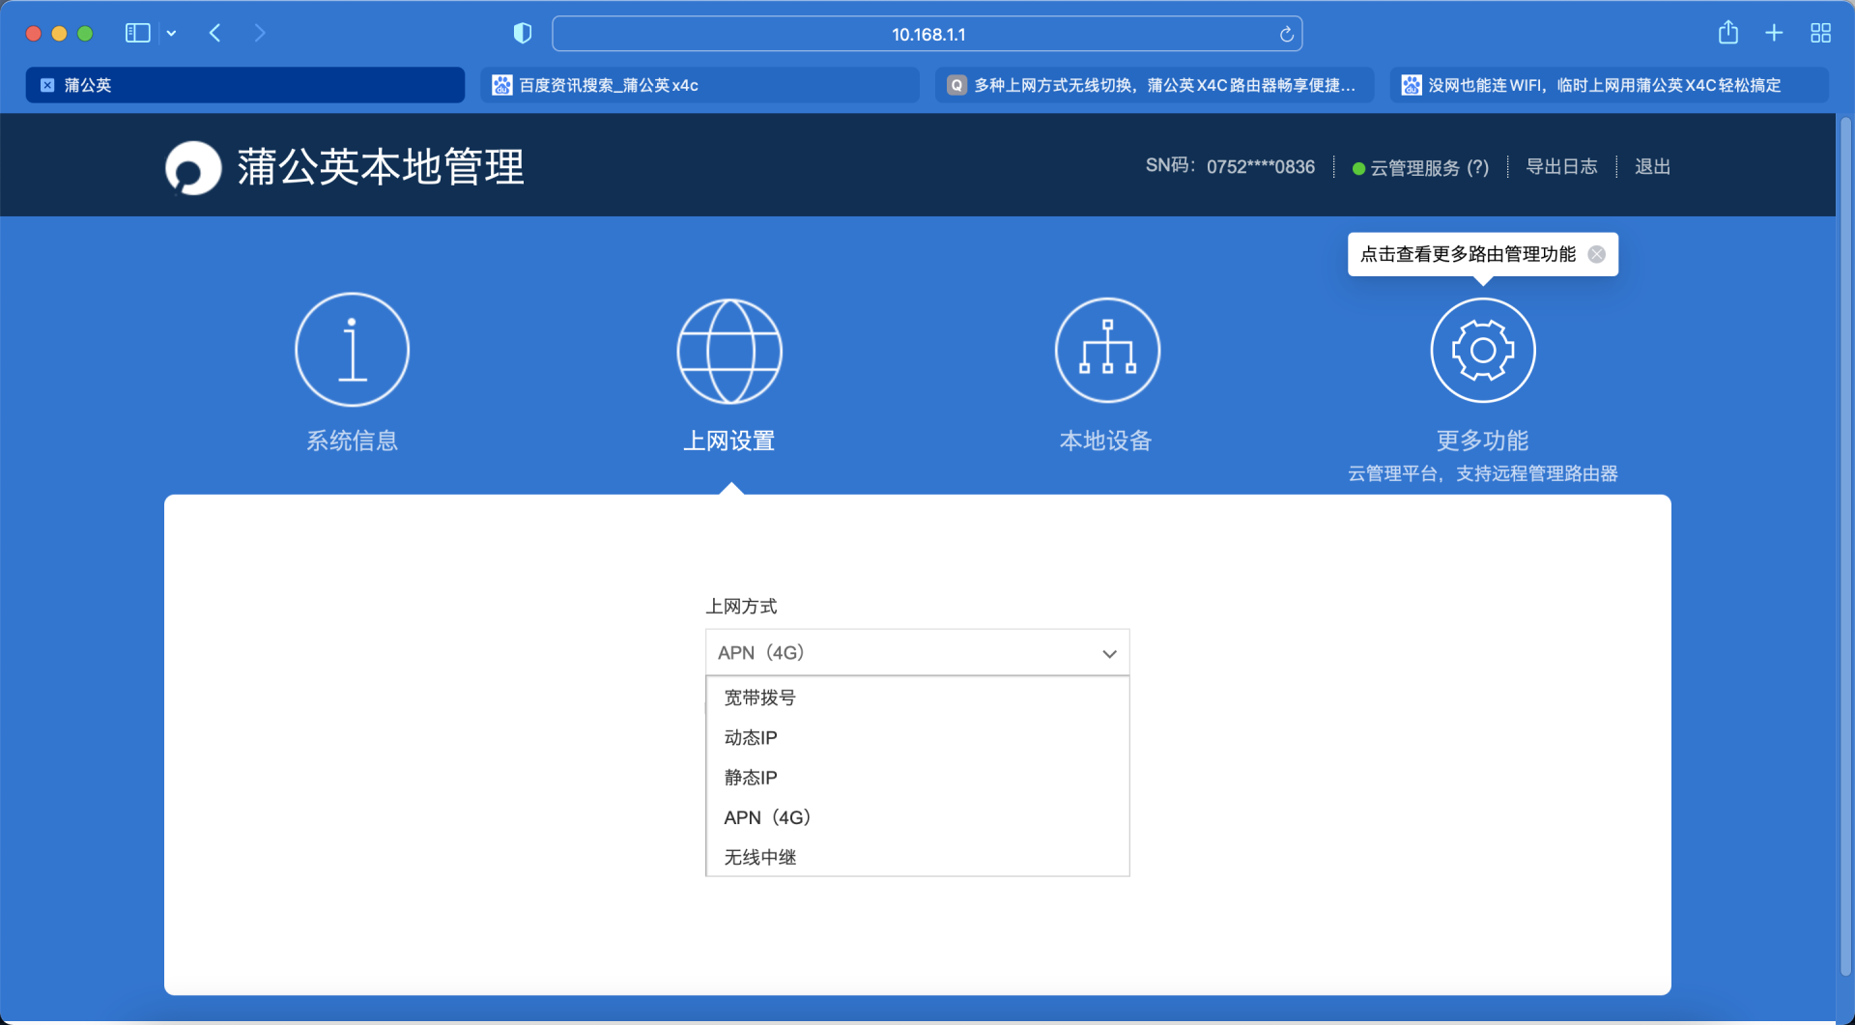Click the 云管理平台，支持远程管理路由器 caption
The width and height of the screenshot is (1855, 1025).
click(1483, 473)
